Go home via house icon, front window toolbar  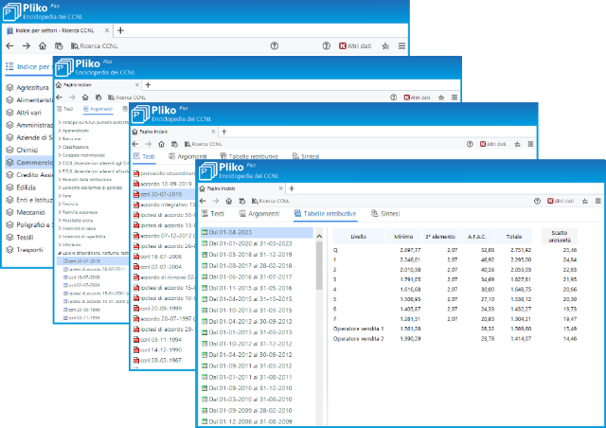229,201
